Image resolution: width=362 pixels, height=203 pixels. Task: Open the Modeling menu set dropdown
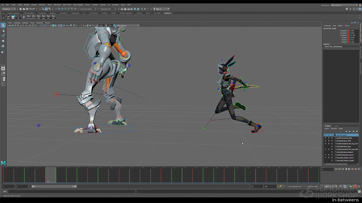tap(8, 9)
